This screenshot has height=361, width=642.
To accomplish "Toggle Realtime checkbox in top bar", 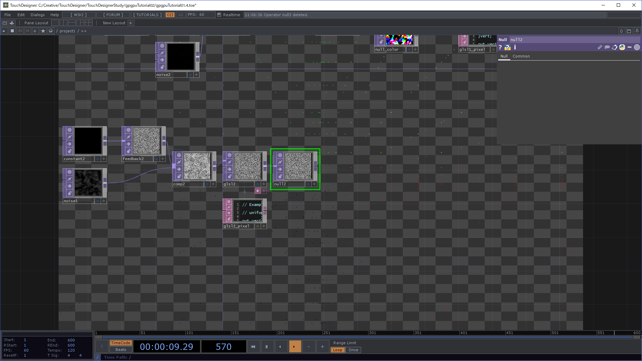I will tap(219, 15).
